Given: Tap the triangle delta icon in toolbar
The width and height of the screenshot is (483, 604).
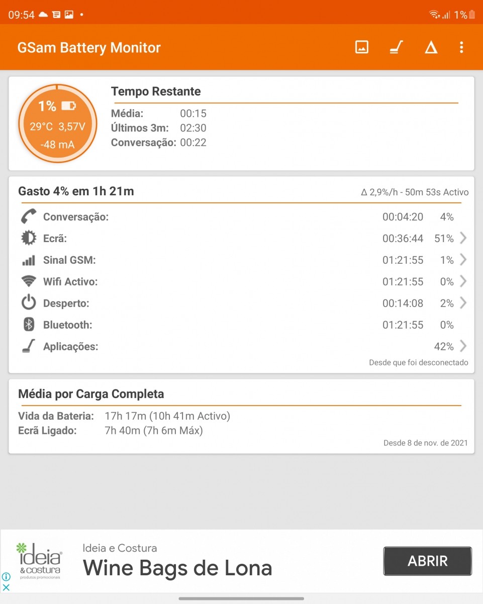Looking at the screenshot, I should pyautogui.click(x=431, y=48).
